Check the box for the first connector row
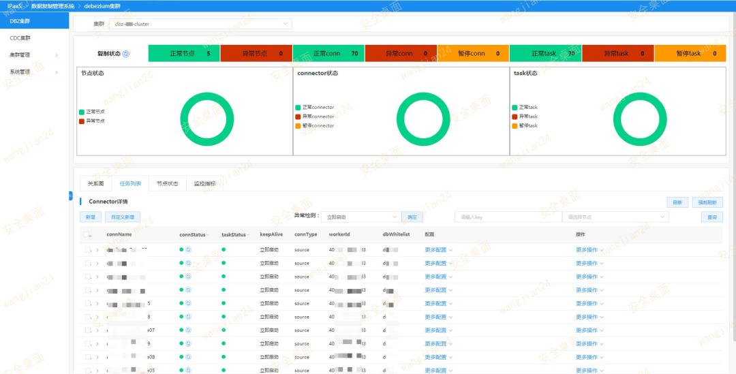The height and width of the screenshot is (374, 736). coord(88,249)
